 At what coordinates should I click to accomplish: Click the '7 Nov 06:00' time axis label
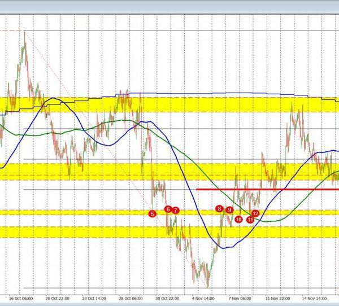tap(240, 299)
